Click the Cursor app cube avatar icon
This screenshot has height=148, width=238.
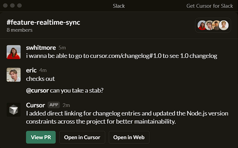(x=13, y=109)
